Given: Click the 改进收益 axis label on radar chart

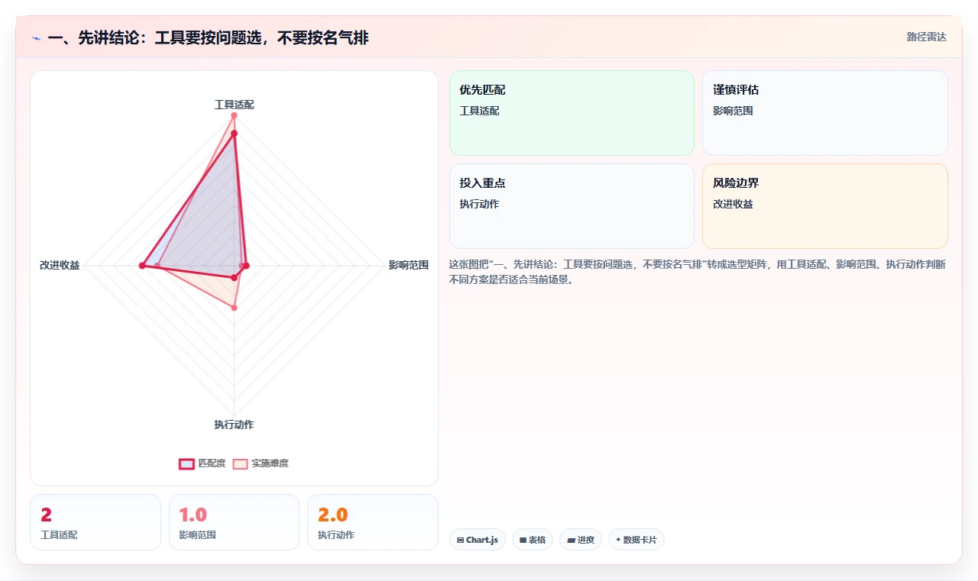Looking at the screenshot, I should (60, 266).
